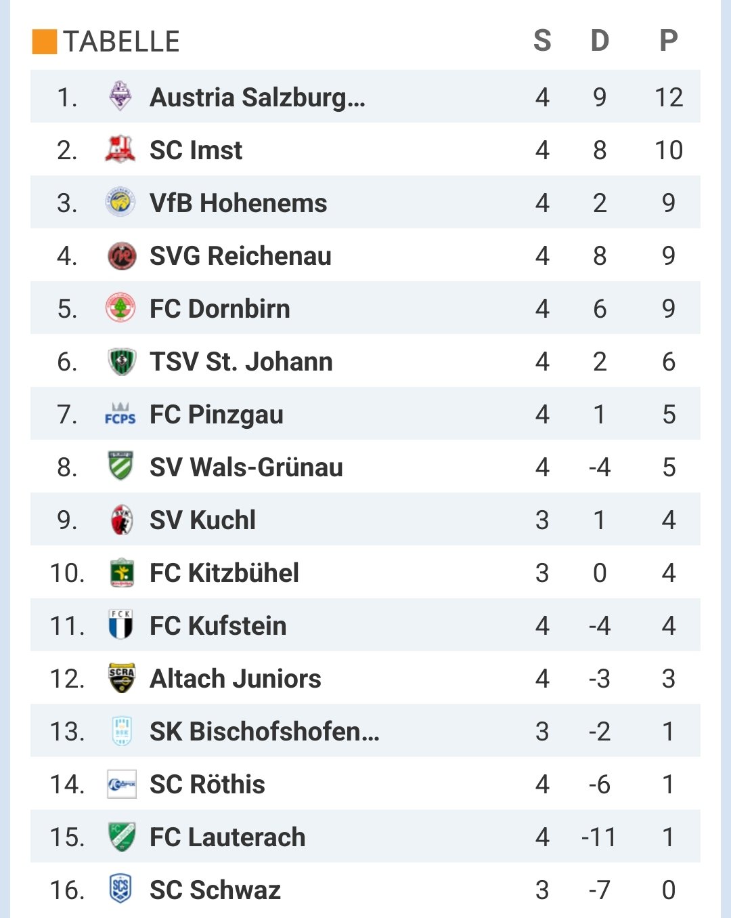Image resolution: width=731 pixels, height=918 pixels.
Task: Click the SC Schwaz SCS crest
Action: click(120, 889)
